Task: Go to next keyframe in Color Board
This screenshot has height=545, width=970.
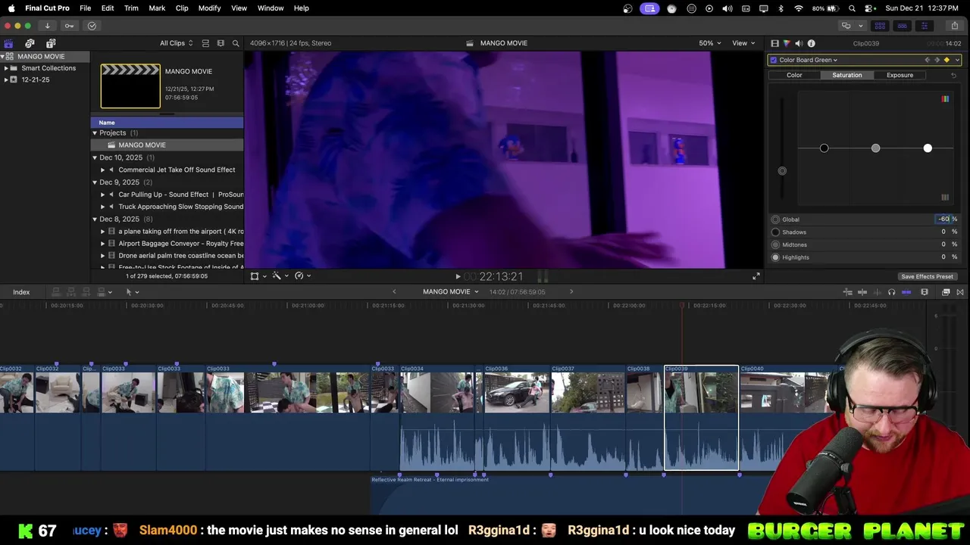Action: tap(937, 60)
